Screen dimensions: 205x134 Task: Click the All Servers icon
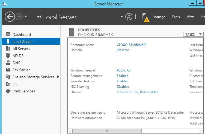(x=8, y=48)
